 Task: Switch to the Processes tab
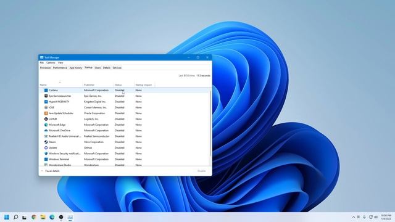45,68
